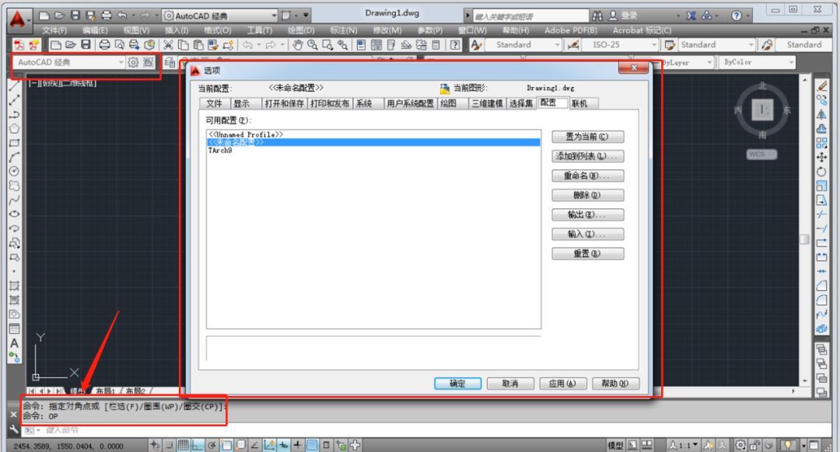Screen dimensions: 840x452
Task: Select the TArch9 profile in the list
Action: (220, 151)
